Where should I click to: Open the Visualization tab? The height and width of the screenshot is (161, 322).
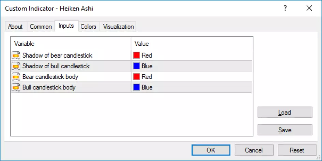[x=118, y=27]
